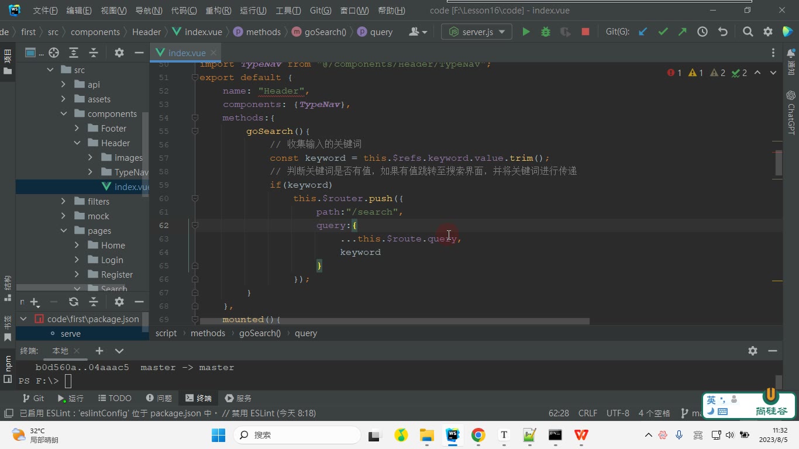Viewport: 799px width, 449px height.
Task: Go to next highlighted error arrow
Action: coord(773,73)
